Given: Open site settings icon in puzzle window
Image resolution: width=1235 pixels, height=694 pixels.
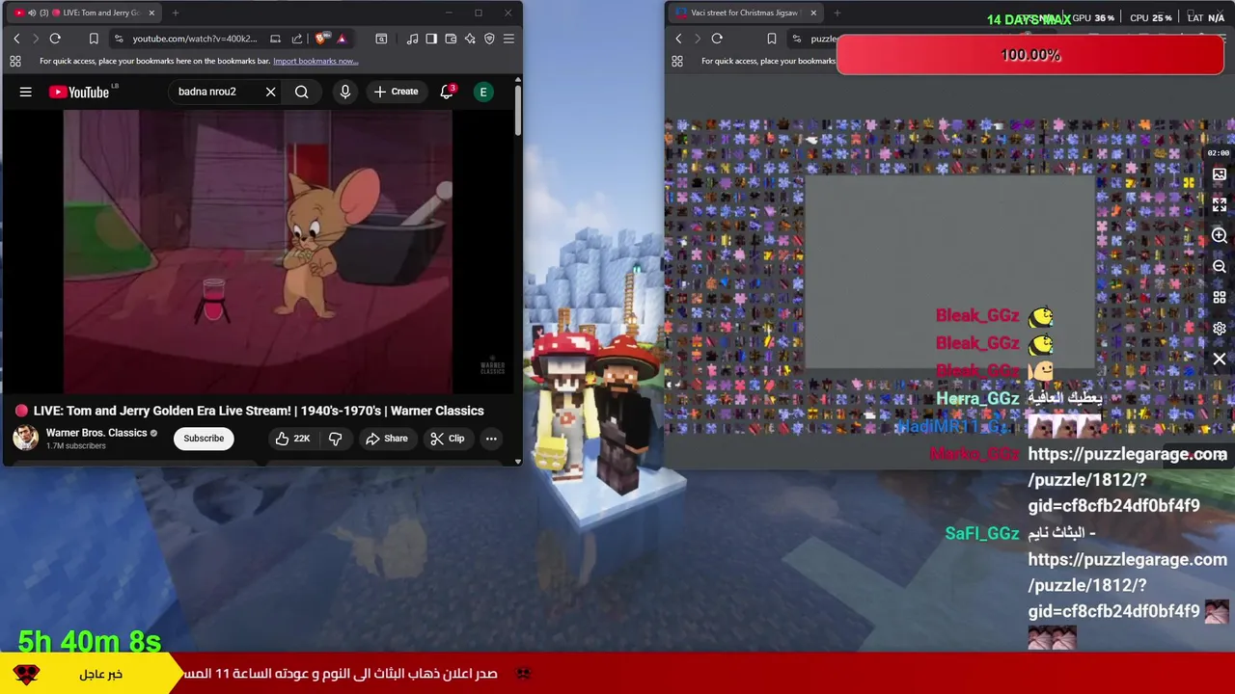Looking at the screenshot, I should pos(796,39).
